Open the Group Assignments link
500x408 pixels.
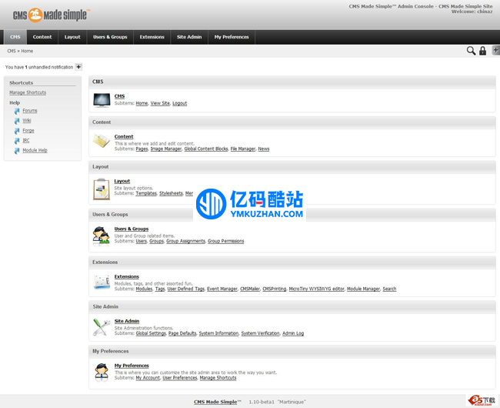[186, 241]
